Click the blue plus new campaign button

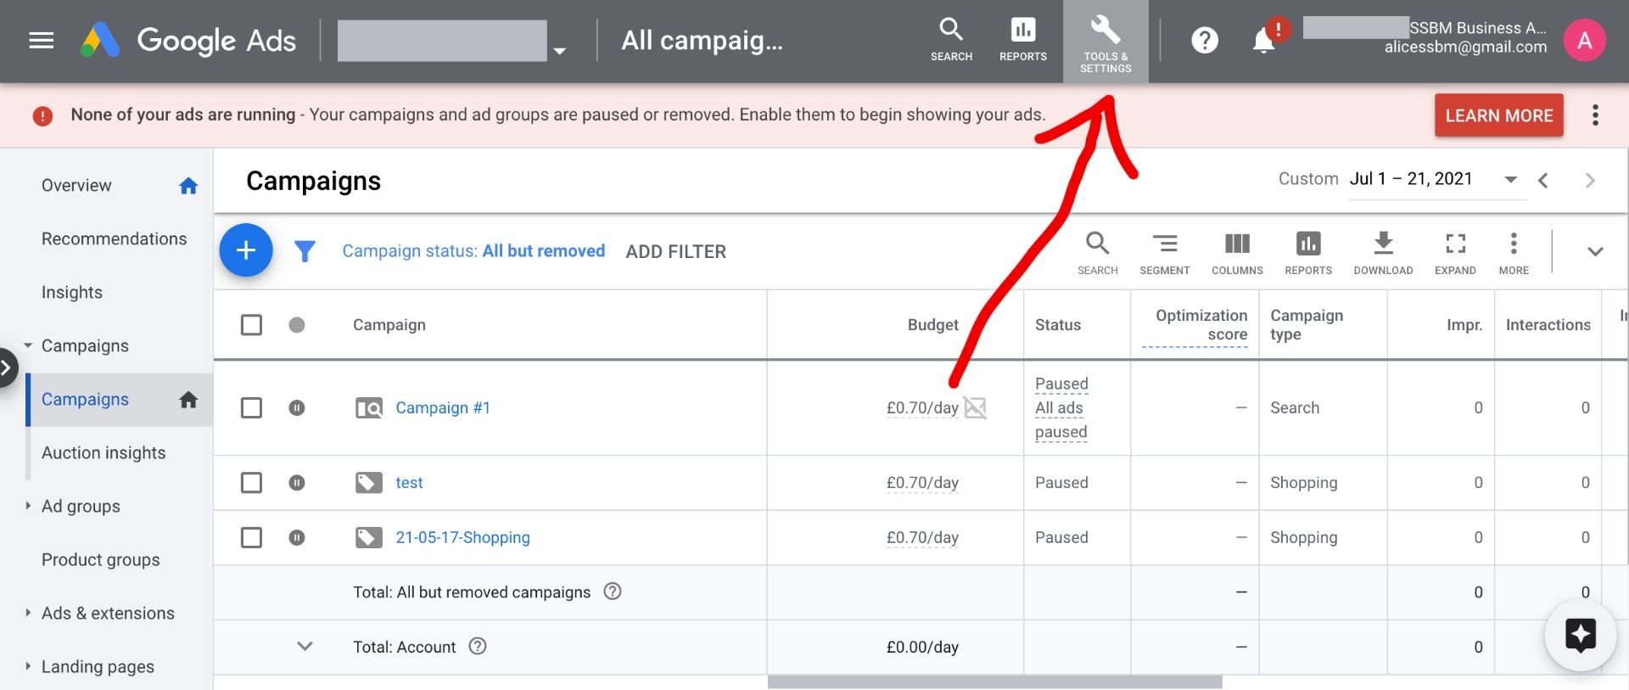[245, 250]
